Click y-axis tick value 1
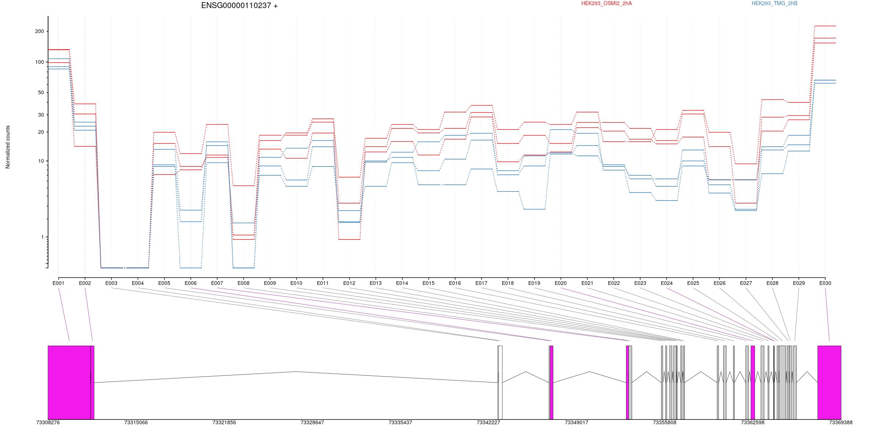Image resolution: width=881 pixels, height=440 pixels. (x=42, y=237)
